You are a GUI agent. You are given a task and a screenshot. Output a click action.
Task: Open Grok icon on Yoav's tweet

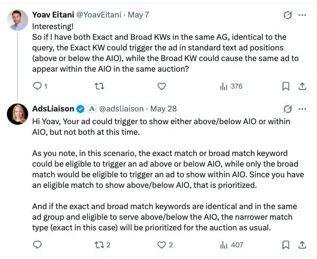(x=287, y=15)
